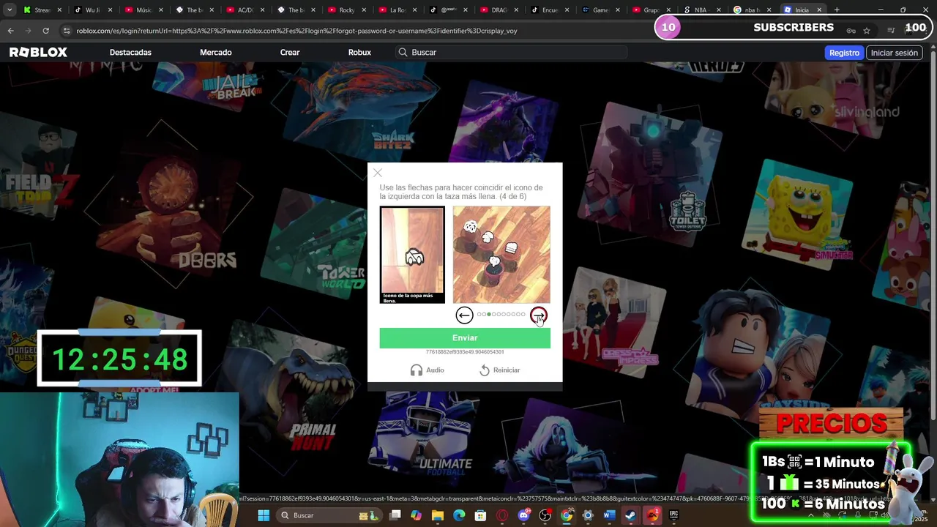
Task: Click the right arrow in the captcha
Action: coord(538,315)
